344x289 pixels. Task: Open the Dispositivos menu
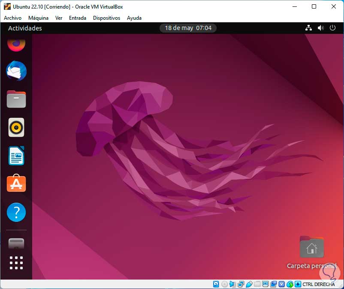pyautogui.click(x=107, y=18)
